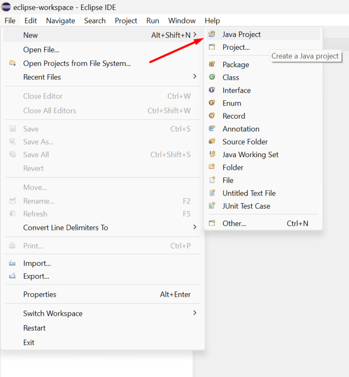
Task: Select Export... from the File menu
Action: pos(103,276)
